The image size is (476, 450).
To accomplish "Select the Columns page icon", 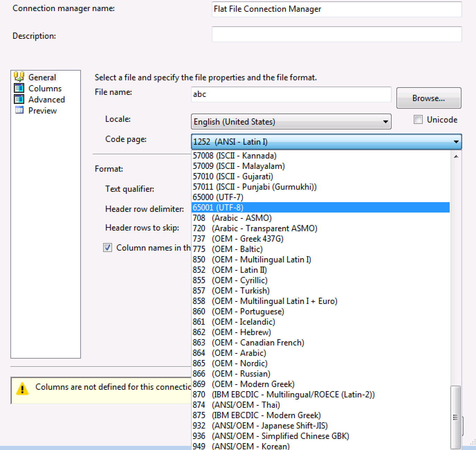I will (19, 88).
